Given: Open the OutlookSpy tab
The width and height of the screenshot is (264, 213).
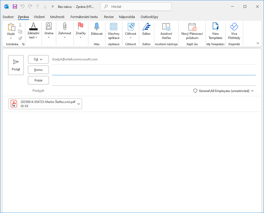Looking at the screenshot, I should (149, 17).
